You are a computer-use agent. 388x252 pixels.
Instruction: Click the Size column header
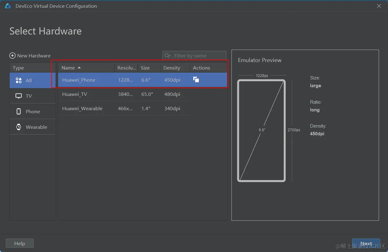[x=149, y=68]
